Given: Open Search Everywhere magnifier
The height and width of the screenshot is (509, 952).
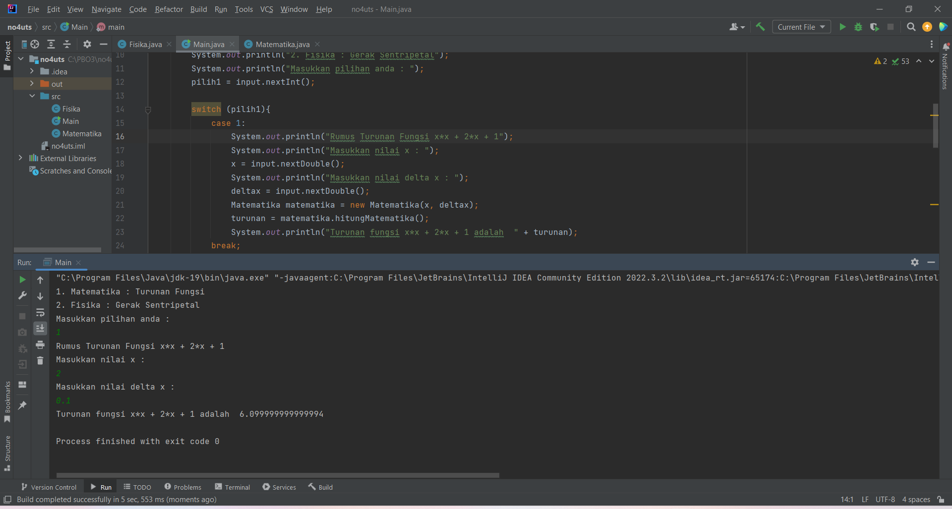Looking at the screenshot, I should [x=911, y=27].
